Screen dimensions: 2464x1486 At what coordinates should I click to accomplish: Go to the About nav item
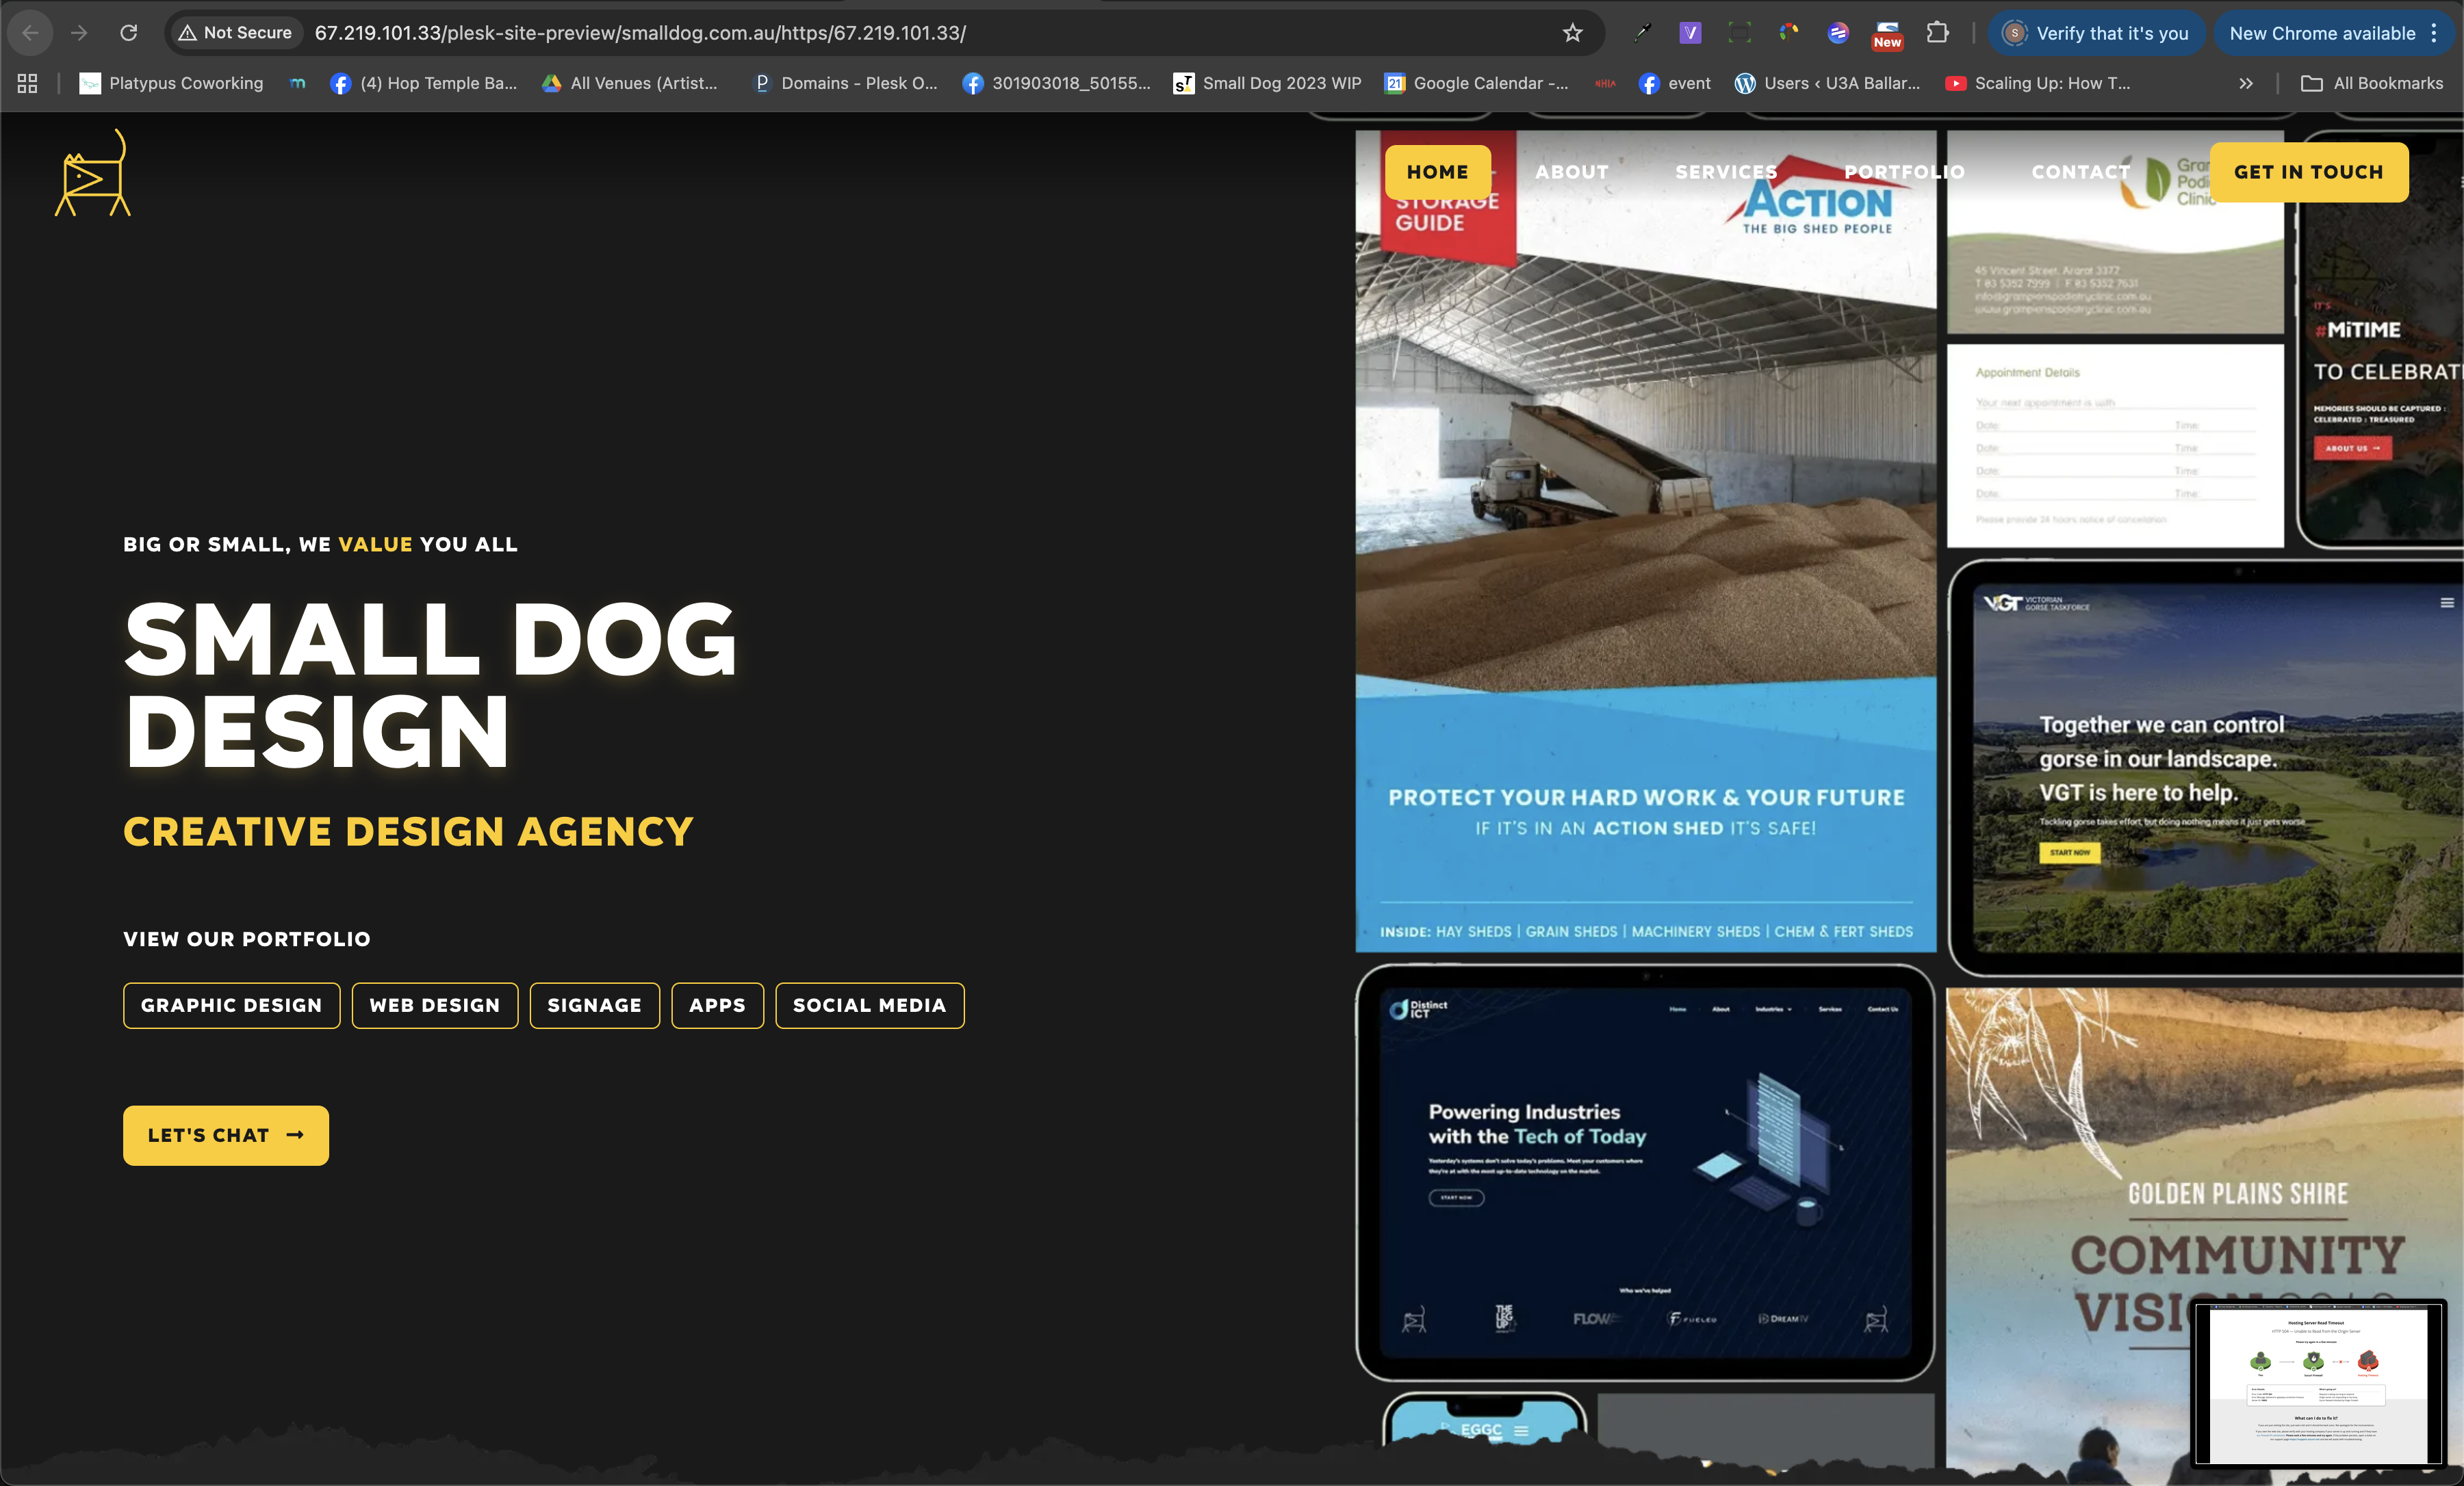[1572, 172]
